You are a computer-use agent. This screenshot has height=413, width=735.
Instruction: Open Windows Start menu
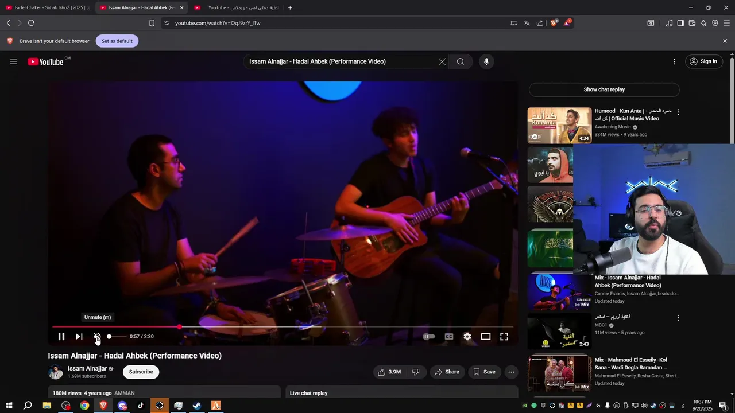[x=9, y=406]
